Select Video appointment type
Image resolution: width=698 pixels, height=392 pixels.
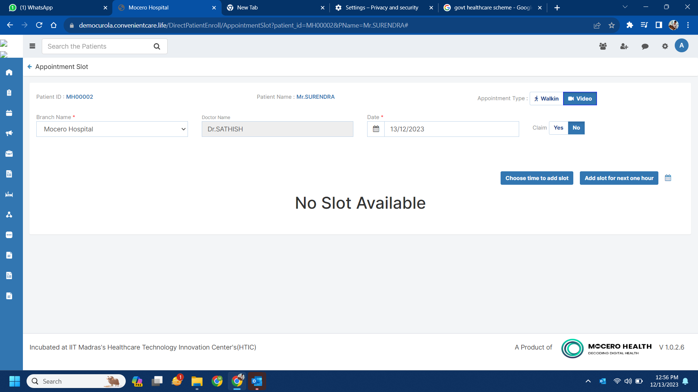(x=580, y=99)
